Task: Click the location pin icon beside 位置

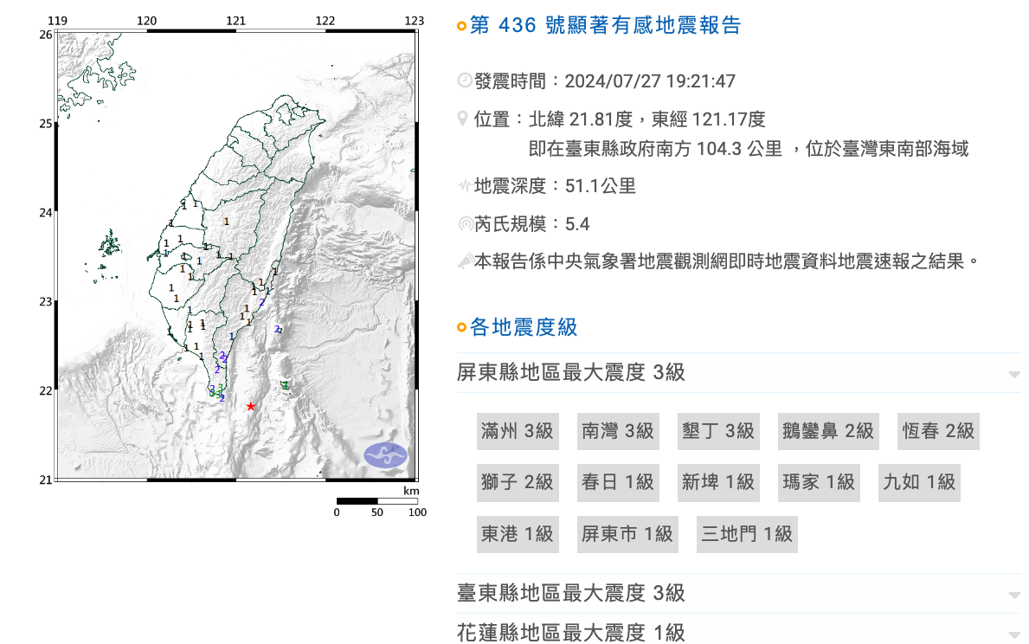Action: [463, 119]
